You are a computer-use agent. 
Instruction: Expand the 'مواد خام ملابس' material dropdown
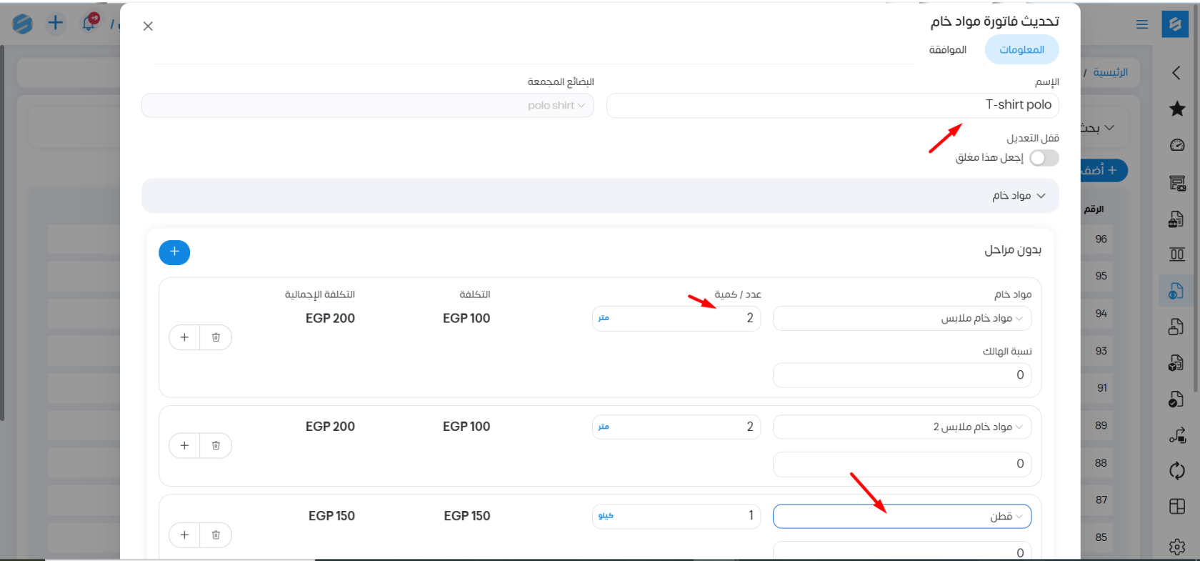point(901,319)
